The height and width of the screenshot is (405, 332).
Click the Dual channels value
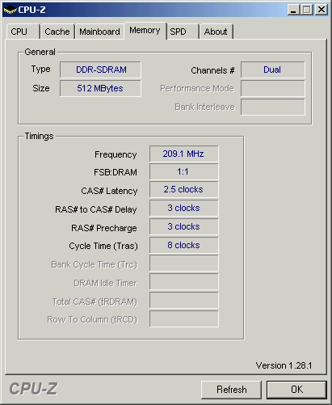[x=273, y=70]
